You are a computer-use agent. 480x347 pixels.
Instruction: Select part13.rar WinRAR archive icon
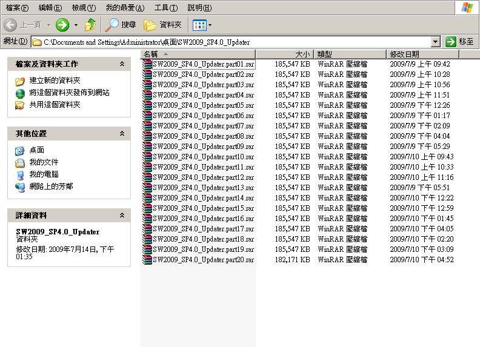[x=147, y=188]
